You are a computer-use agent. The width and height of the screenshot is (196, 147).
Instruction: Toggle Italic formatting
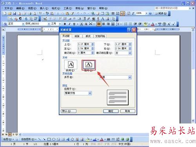69,24
